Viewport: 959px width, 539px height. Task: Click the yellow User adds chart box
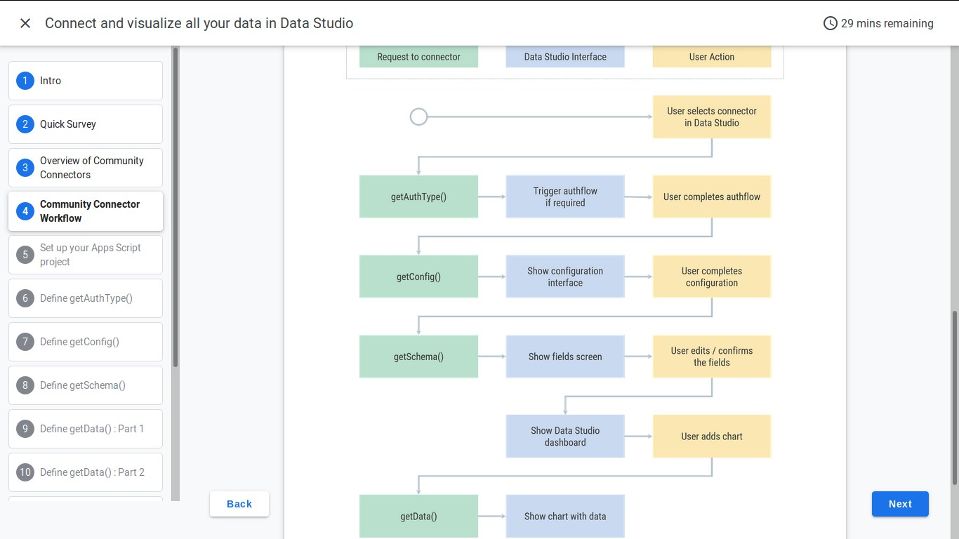(x=712, y=437)
